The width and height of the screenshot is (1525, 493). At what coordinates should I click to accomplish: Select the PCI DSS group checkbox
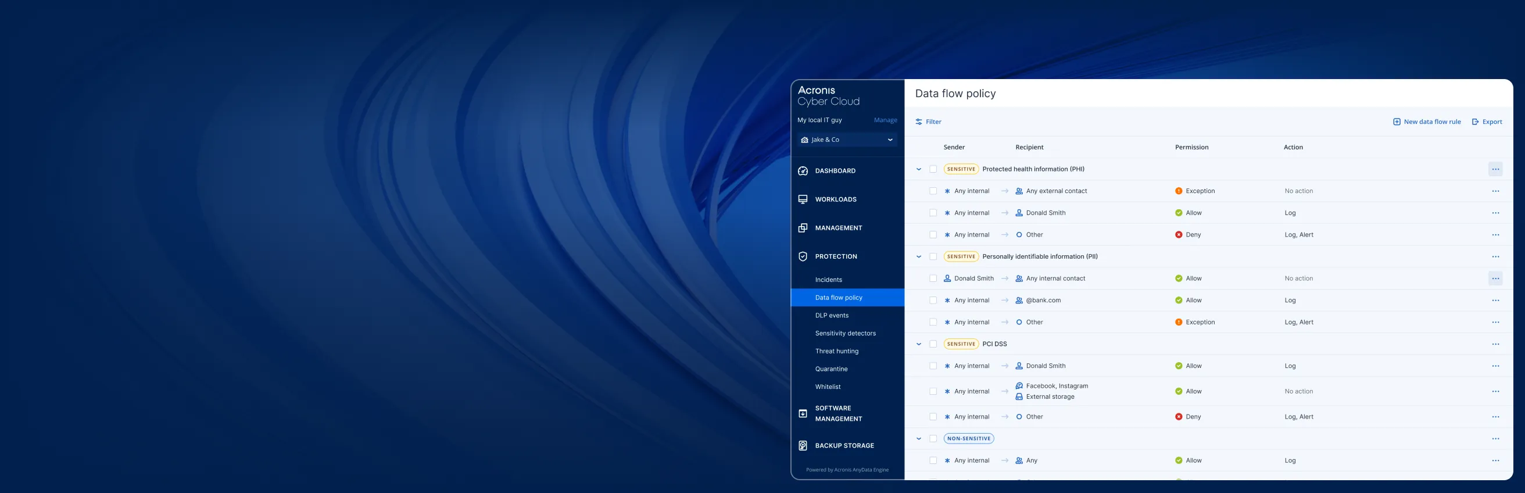933,344
